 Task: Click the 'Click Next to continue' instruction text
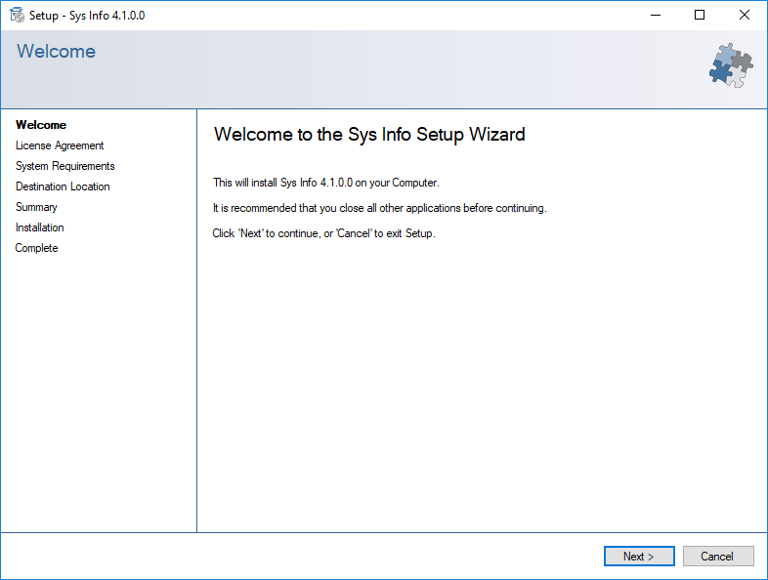pyautogui.click(x=323, y=233)
